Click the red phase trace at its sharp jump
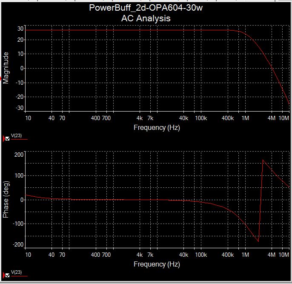The height and width of the screenshot is (284, 292). [261, 200]
